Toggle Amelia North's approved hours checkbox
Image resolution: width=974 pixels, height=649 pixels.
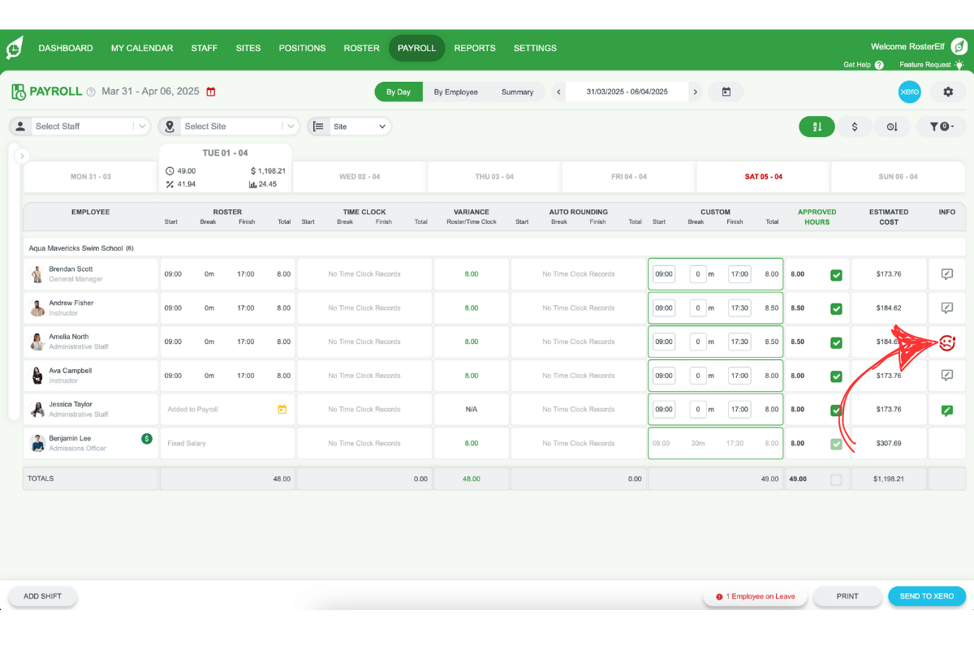coord(837,342)
